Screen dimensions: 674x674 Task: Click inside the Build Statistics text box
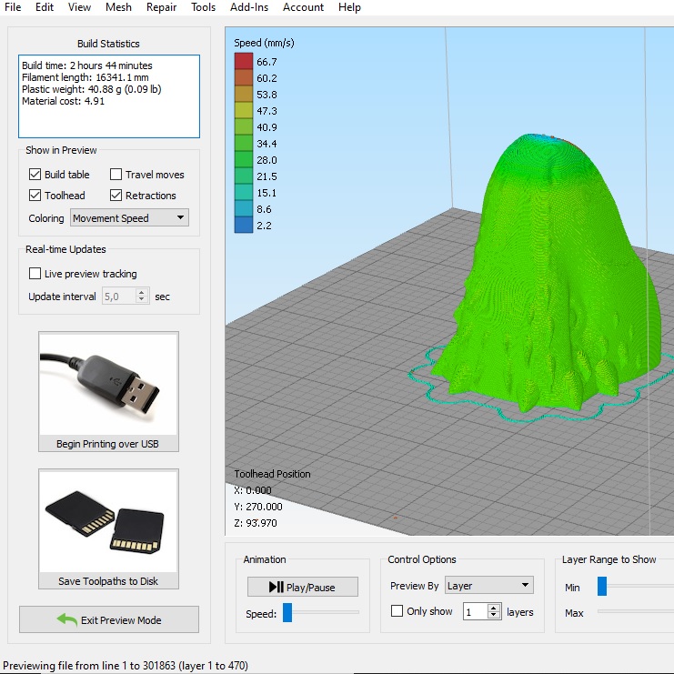click(108, 96)
